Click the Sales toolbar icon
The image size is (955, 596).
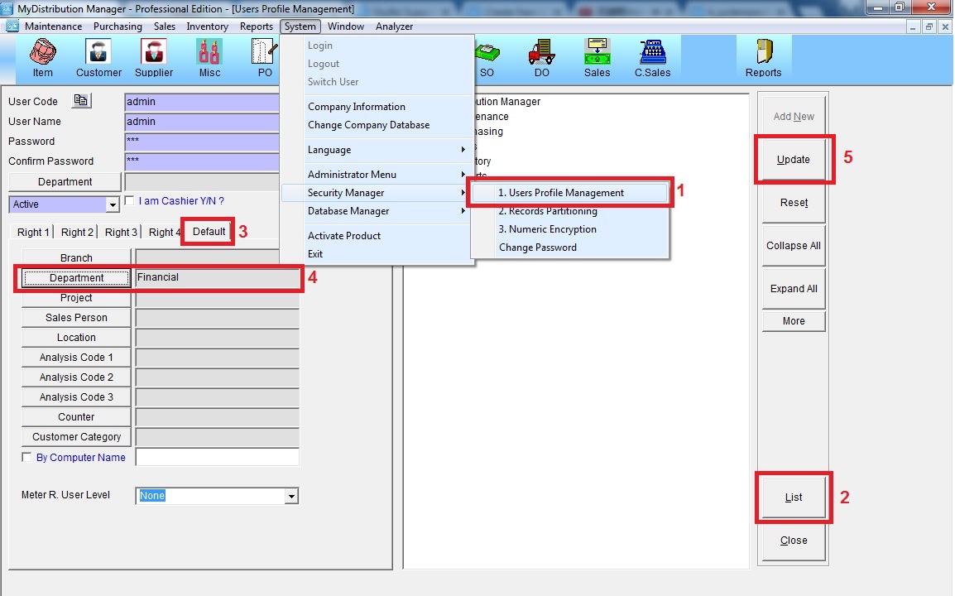[597, 56]
